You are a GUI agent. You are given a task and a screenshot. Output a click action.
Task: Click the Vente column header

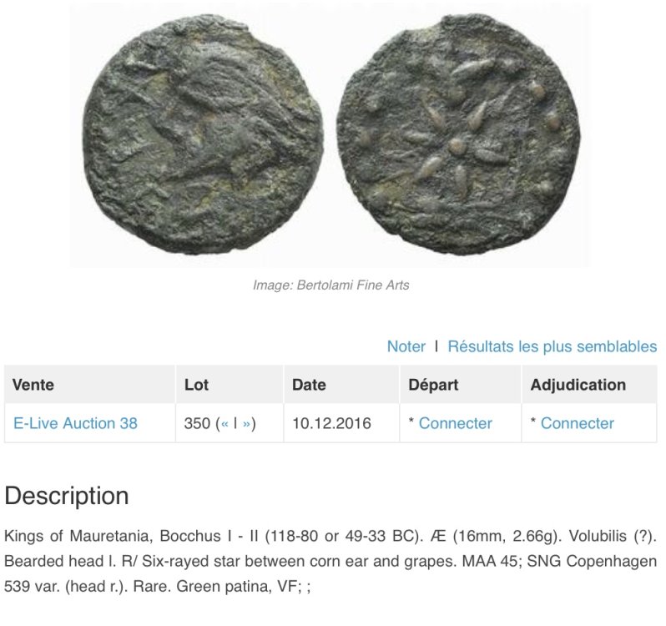pyautogui.click(x=34, y=385)
